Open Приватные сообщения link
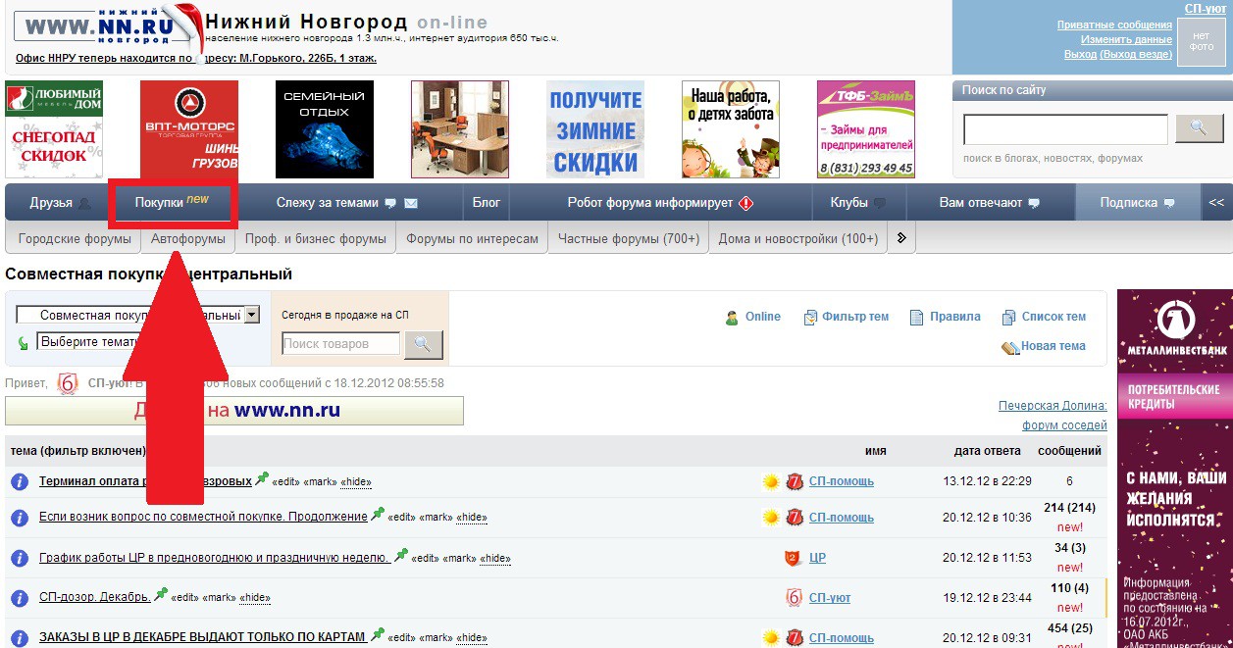 point(1114,25)
